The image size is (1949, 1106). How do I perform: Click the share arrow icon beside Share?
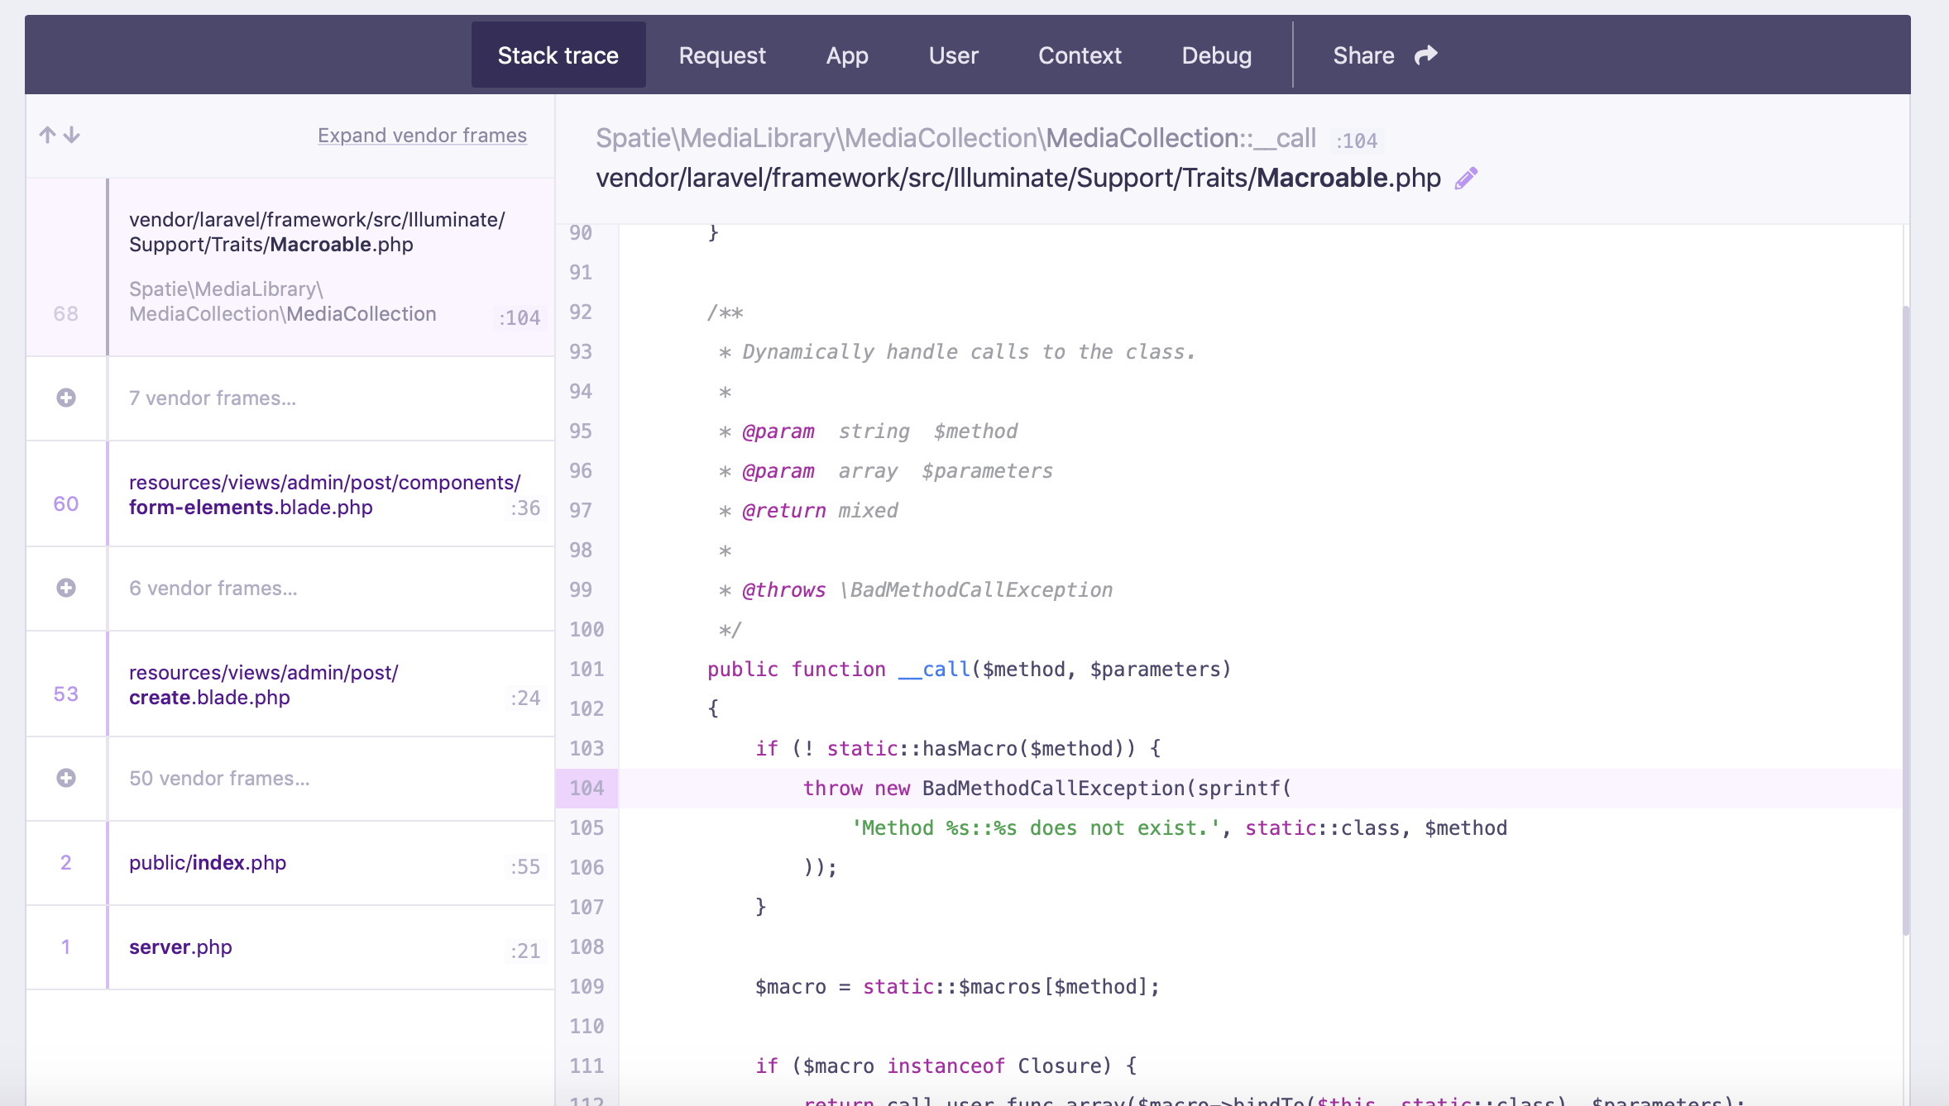[x=1425, y=55]
